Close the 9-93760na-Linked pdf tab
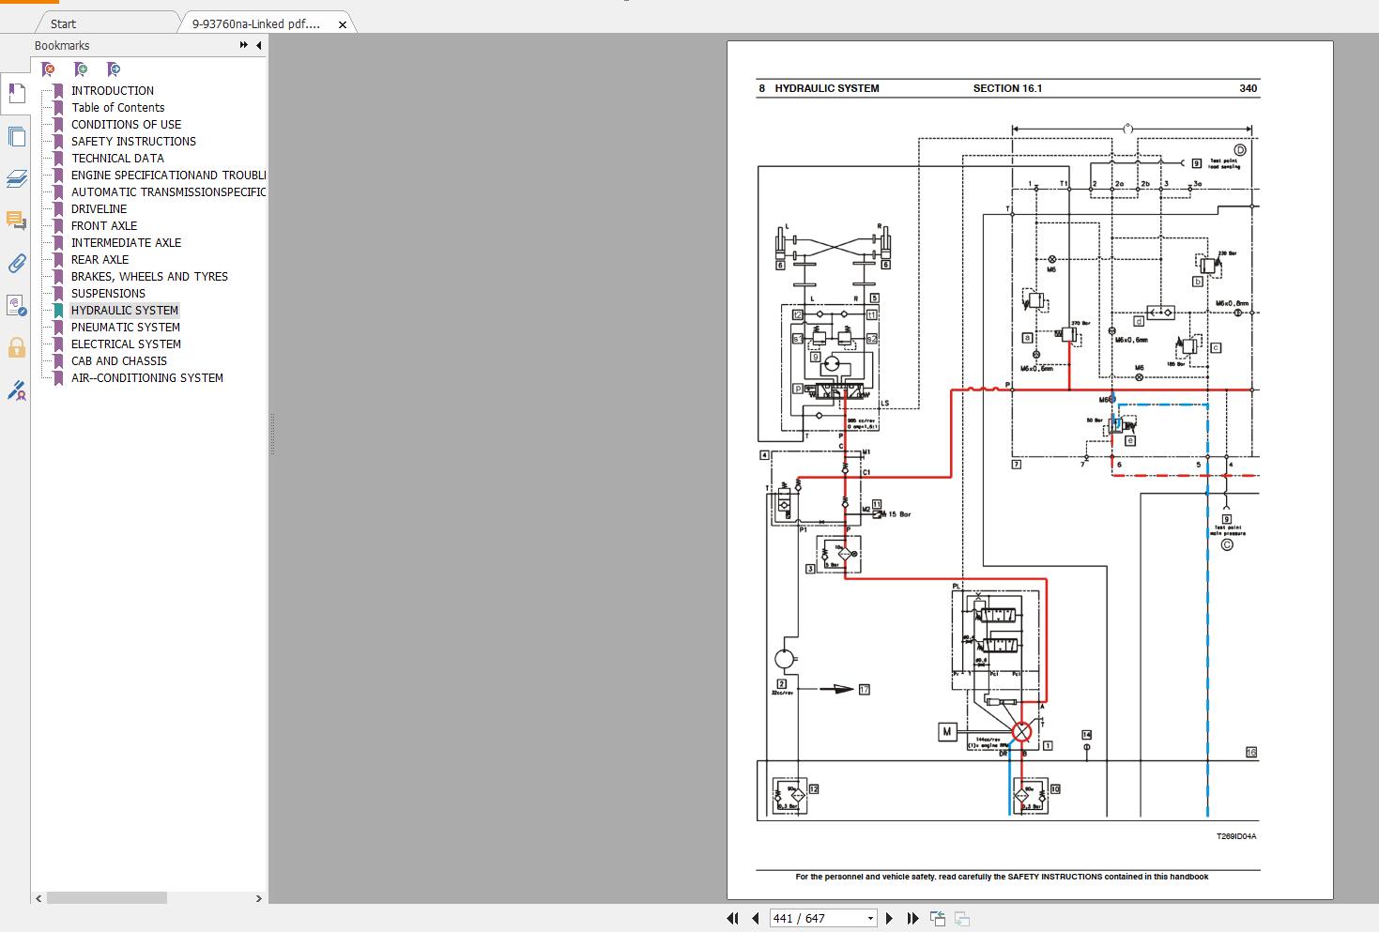The width and height of the screenshot is (1379, 932). coord(343,24)
